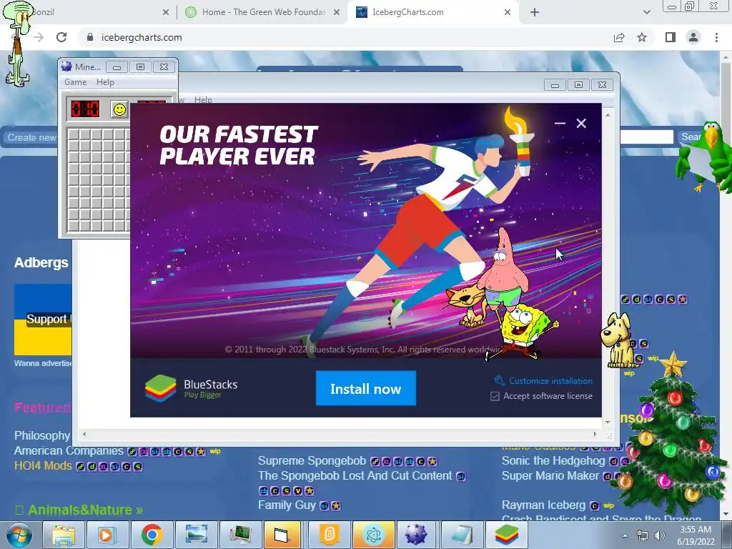Open The Spongebob Lost And Cut Content link

355,475
